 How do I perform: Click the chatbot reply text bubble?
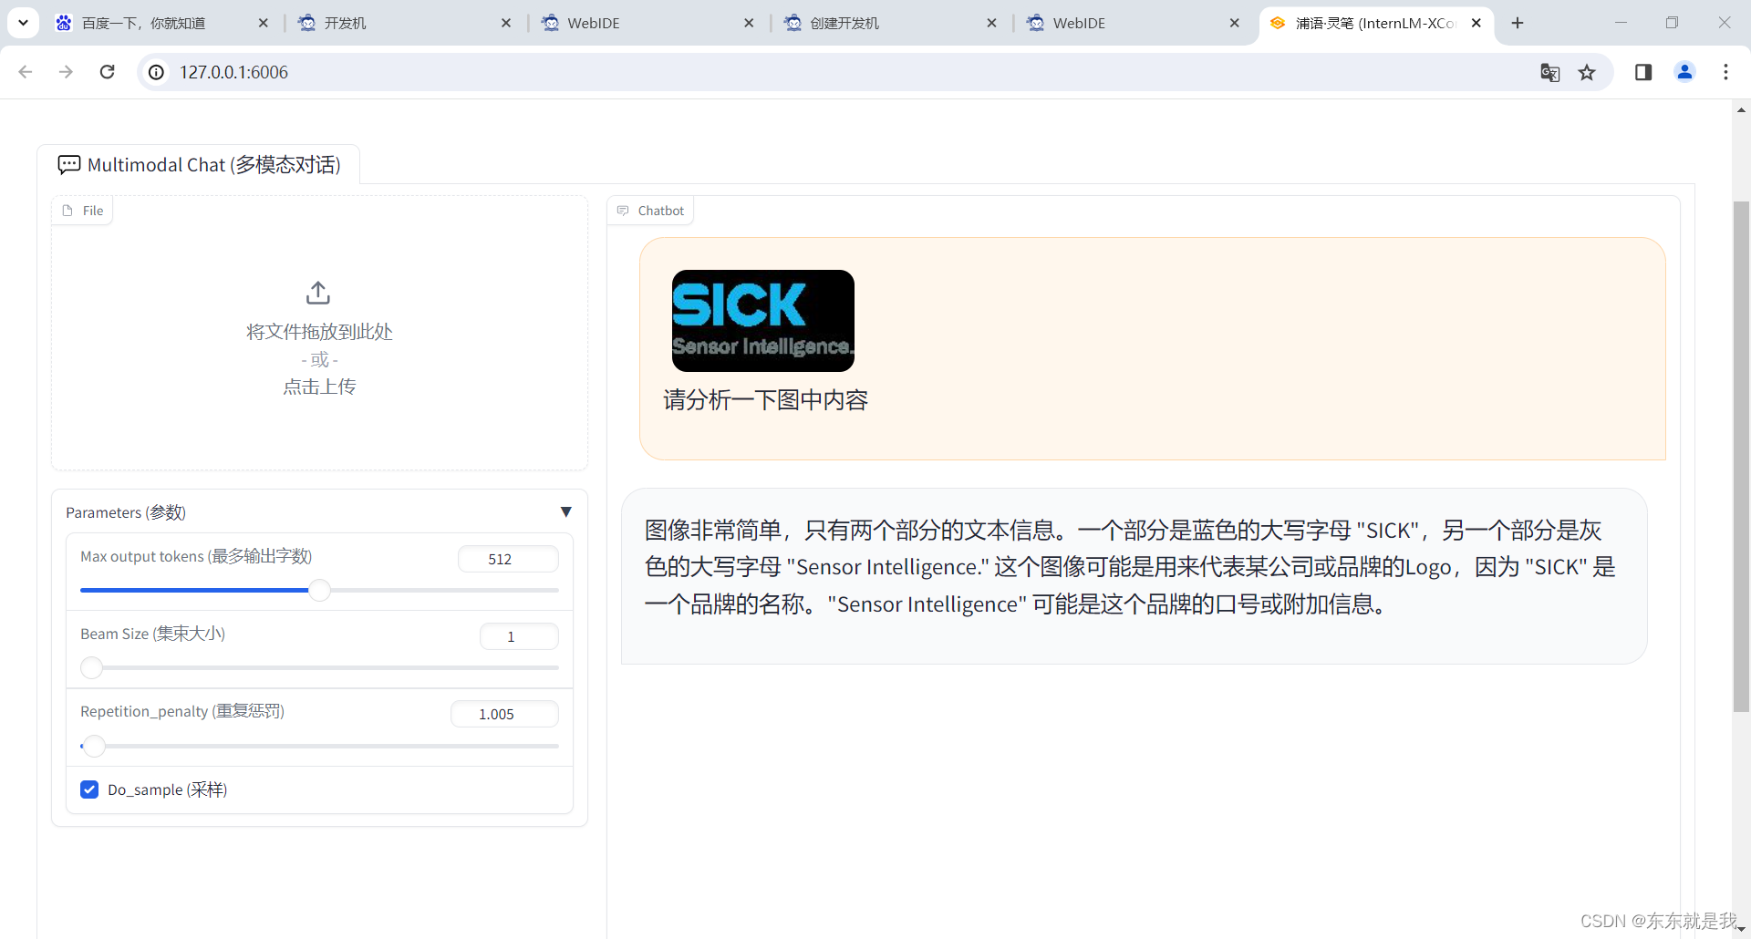click(x=1134, y=576)
